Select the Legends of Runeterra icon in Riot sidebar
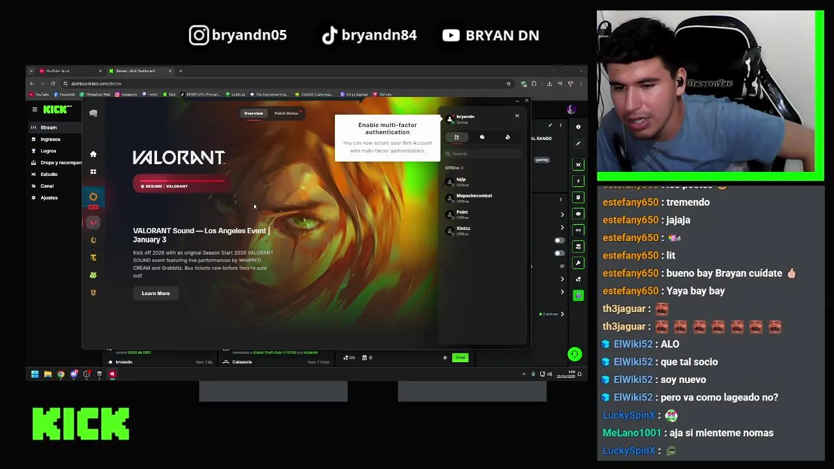834x469 pixels. (x=93, y=293)
